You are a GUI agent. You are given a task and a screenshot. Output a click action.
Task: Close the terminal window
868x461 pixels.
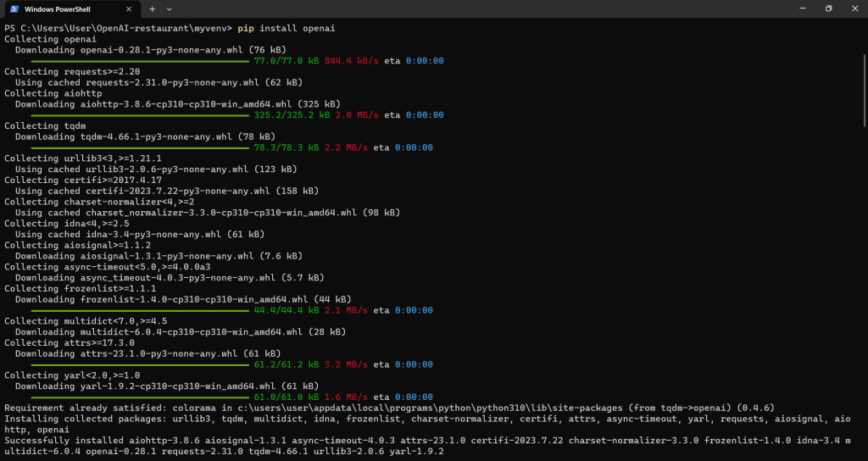(x=854, y=8)
